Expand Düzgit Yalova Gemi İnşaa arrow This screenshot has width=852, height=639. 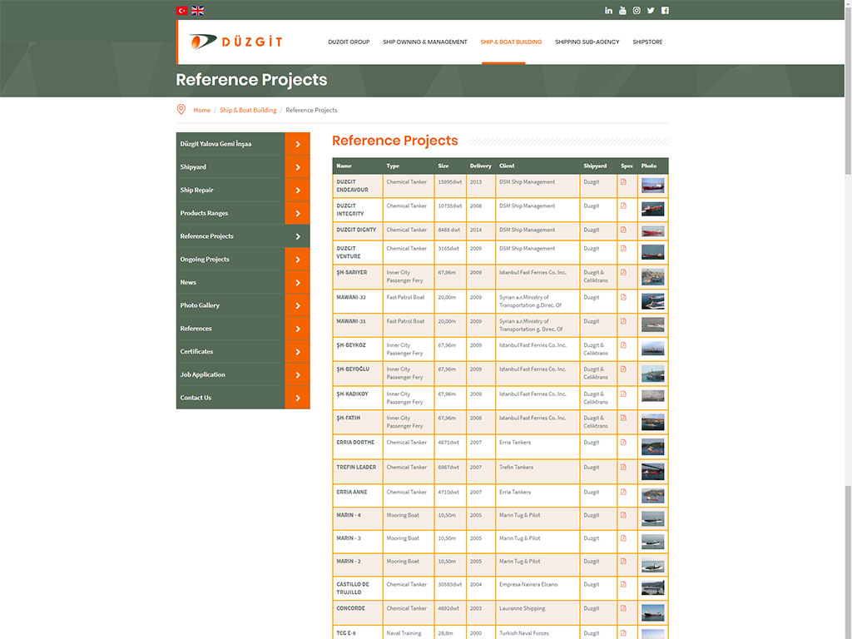(x=297, y=144)
